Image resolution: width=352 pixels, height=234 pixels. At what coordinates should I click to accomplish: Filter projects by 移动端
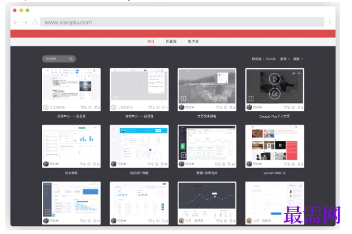pos(256,59)
